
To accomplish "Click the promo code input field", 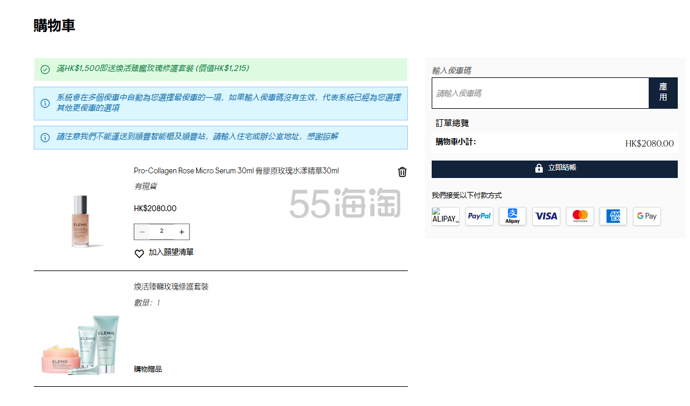I will click(x=540, y=93).
